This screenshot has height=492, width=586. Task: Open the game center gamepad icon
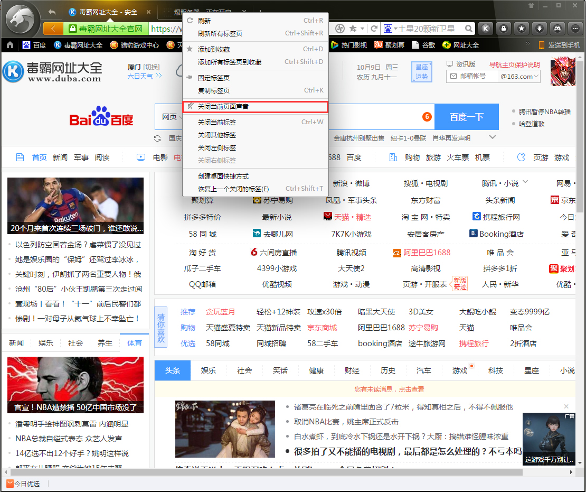pos(557,29)
